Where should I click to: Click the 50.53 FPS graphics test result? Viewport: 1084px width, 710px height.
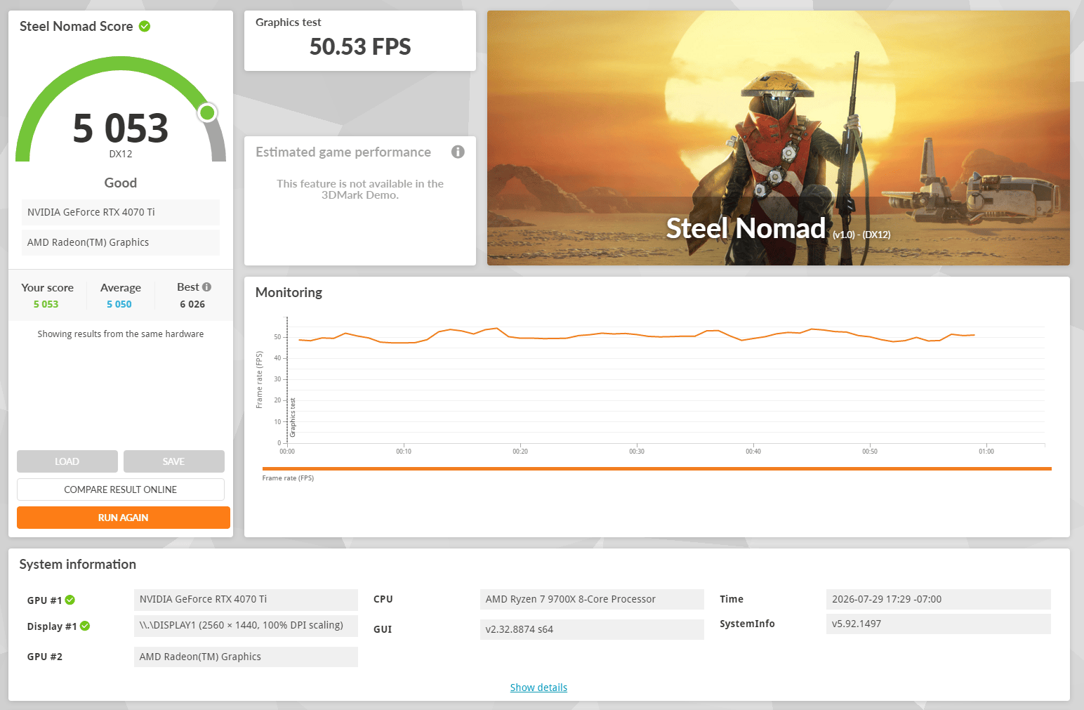pyautogui.click(x=360, y=46)
